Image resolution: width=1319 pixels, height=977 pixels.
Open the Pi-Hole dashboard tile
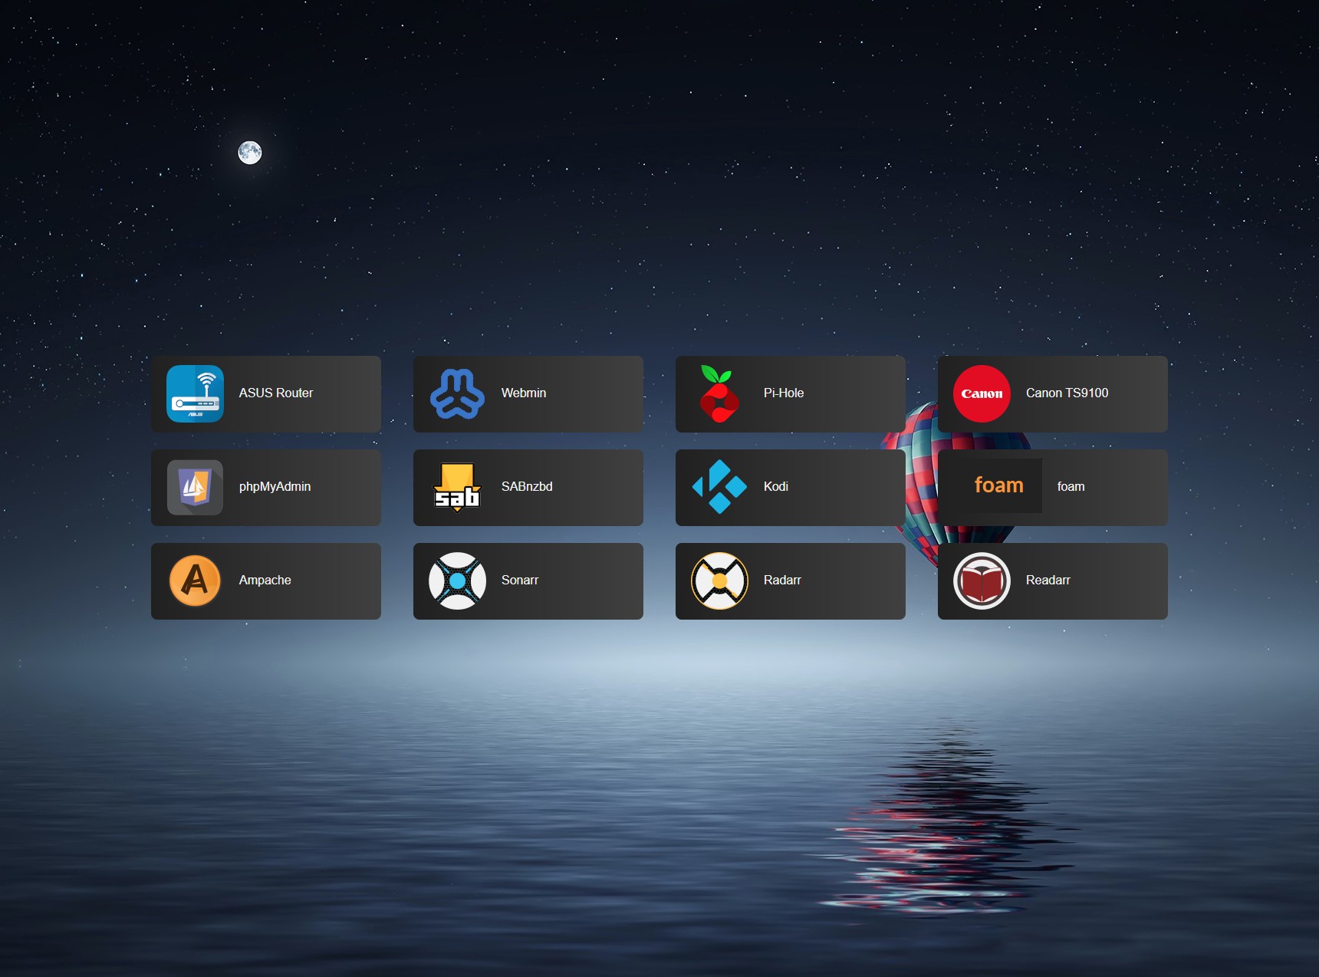click(790, 393)
